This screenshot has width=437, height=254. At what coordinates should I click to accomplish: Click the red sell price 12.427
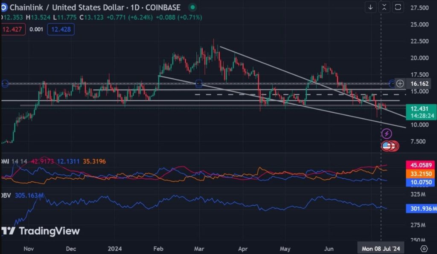13,29
